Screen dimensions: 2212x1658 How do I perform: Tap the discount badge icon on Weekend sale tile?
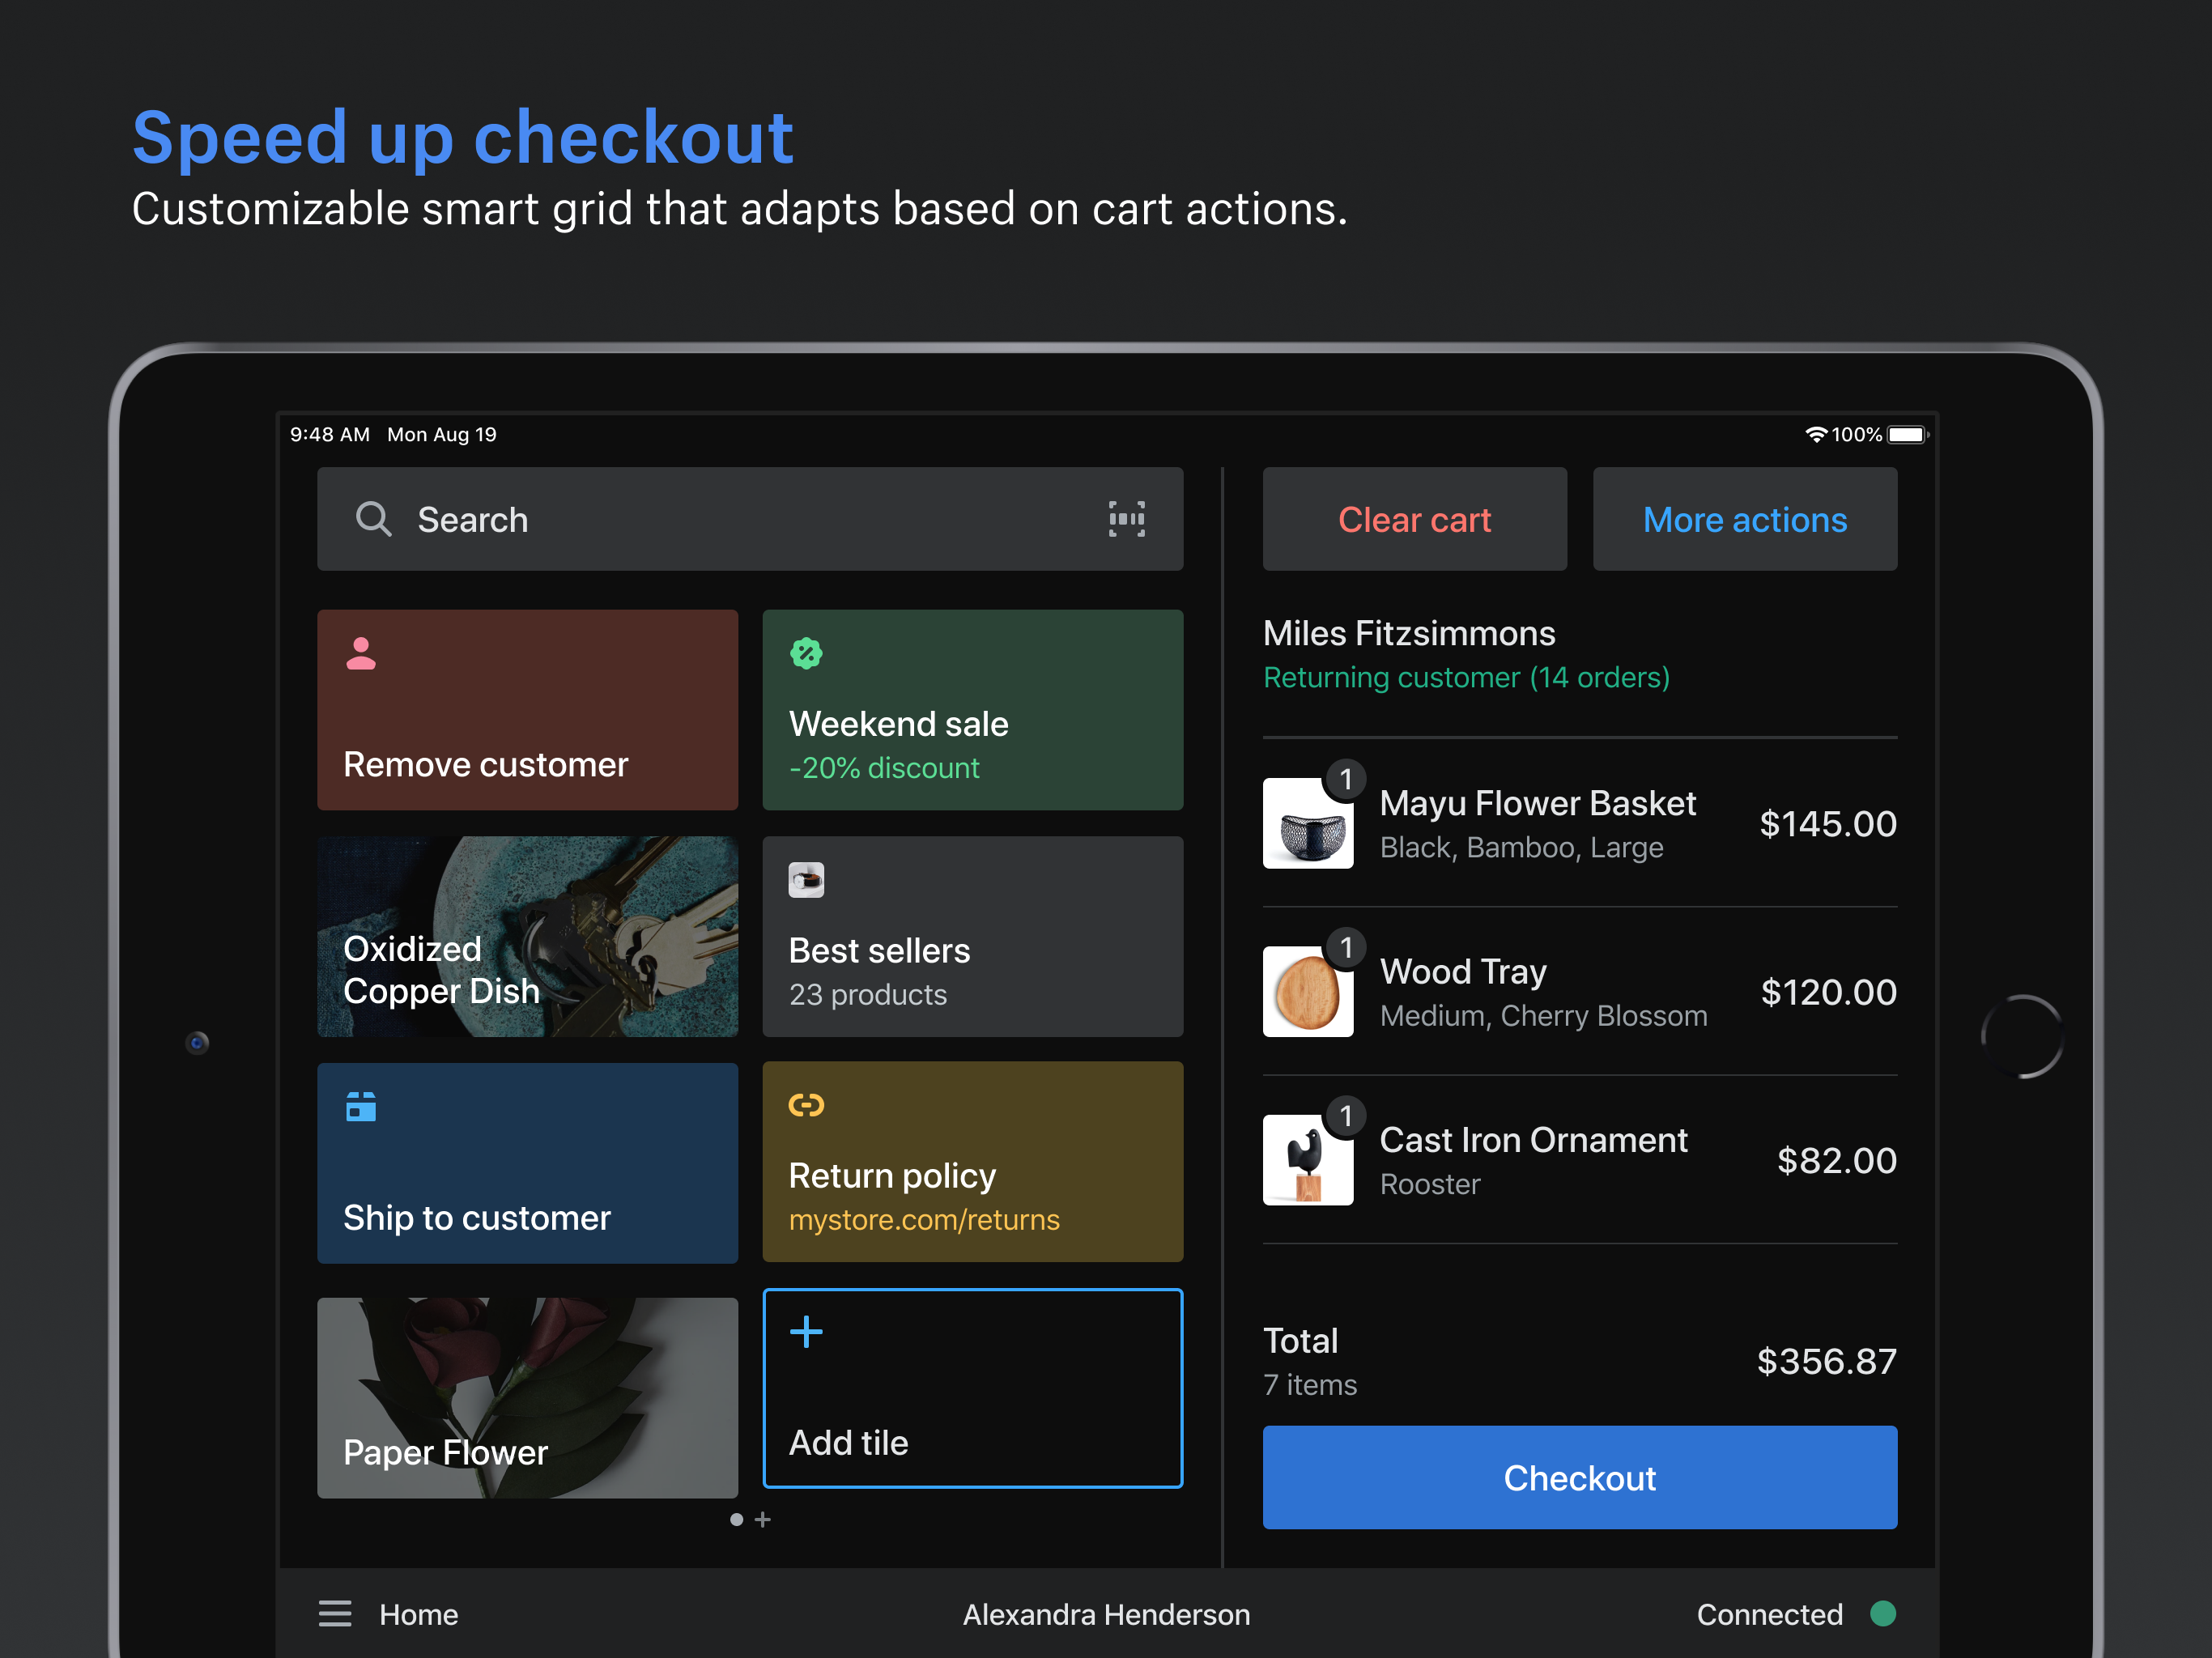pyautogui.click(x=806, y=653)
